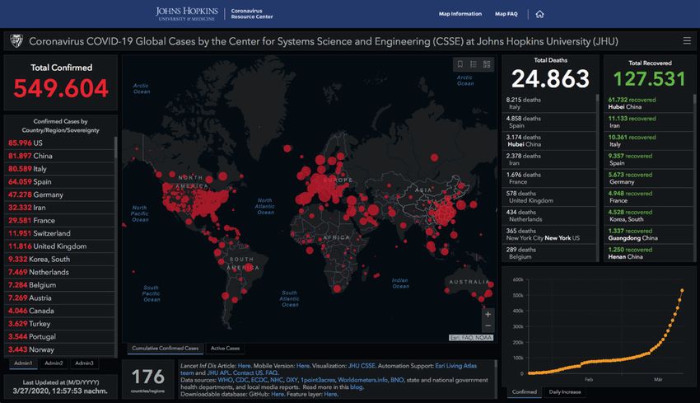
Task: Select Netherlands in confirmed list
Action: (x=59, y=272)
